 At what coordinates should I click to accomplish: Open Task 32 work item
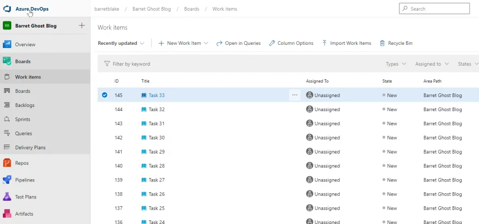pos(157,109)
